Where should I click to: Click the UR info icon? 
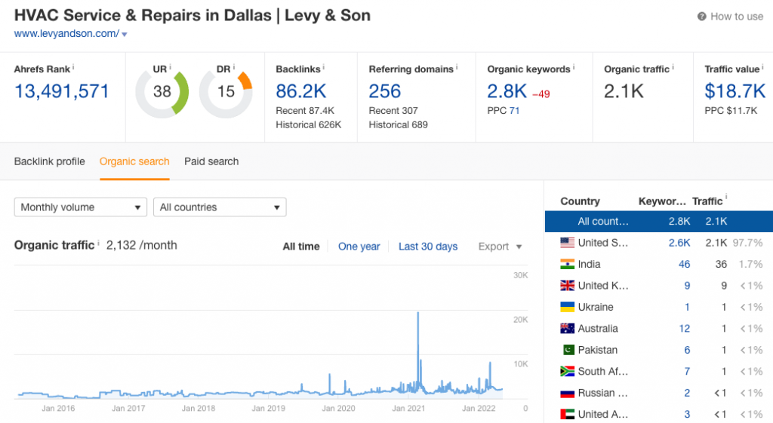coord(170,66)
